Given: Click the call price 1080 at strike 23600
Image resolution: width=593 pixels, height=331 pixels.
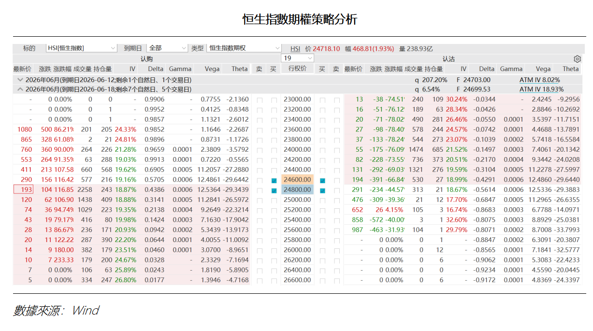Looking at the screenshot, I should click(x=25, y=130).
